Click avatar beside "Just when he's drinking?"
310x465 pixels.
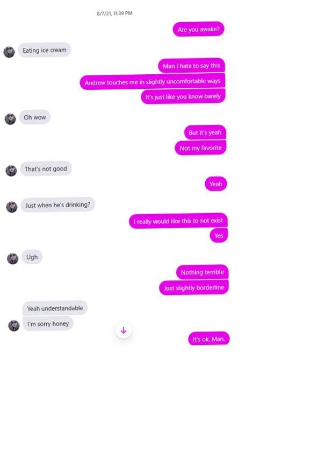coord(12,207)
